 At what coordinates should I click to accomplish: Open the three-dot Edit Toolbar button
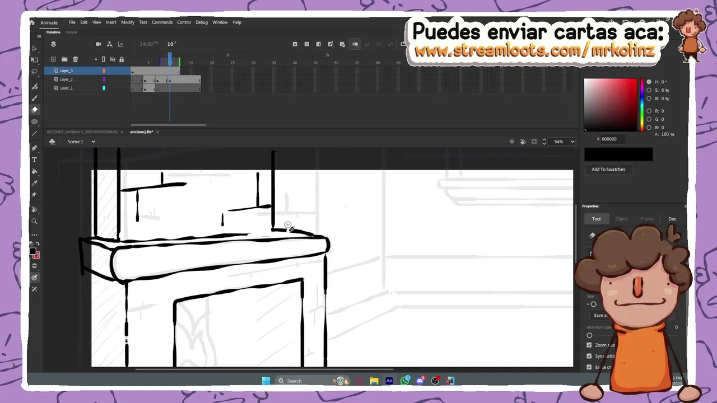click(34, 235)
